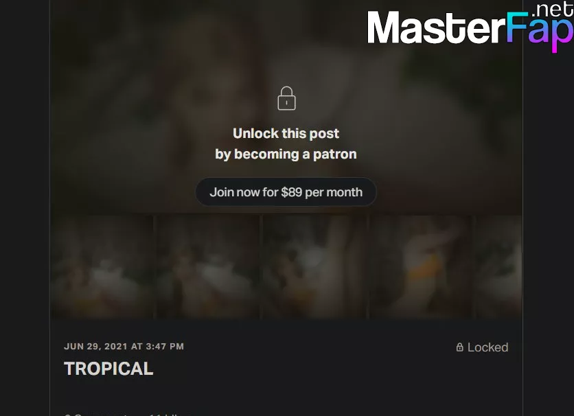574x416 pixels.
Task: Click the gradient Fap part of the logo
Action: click(540, 31)
